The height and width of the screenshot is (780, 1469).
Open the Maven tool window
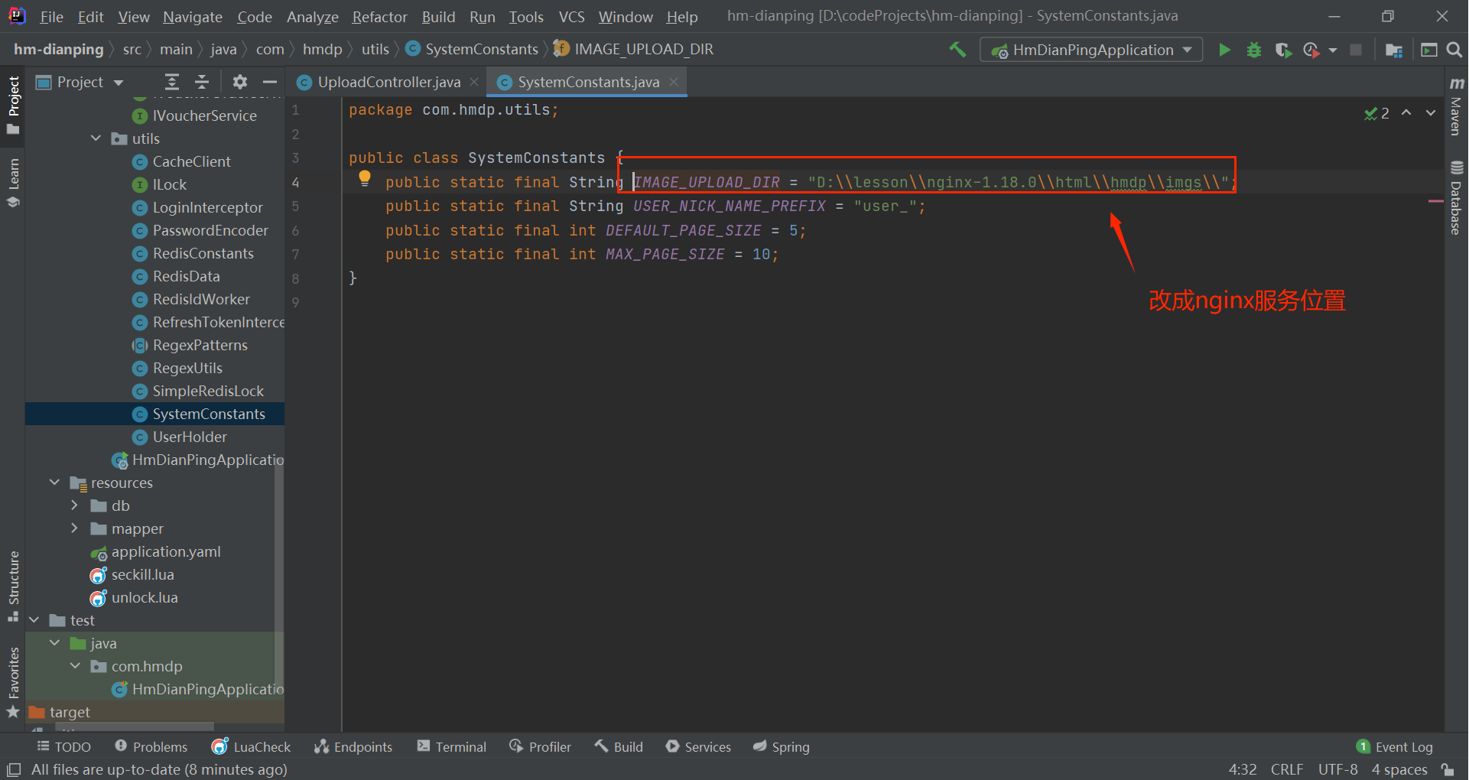1456,106
